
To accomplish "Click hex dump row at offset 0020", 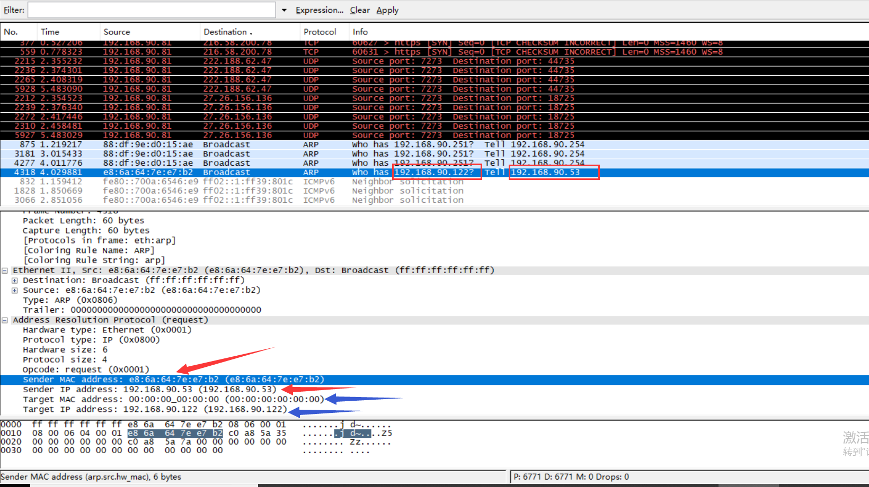I will [x=196, y=442].
